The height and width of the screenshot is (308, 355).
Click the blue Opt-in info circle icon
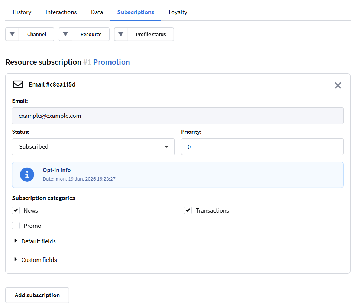[27, 174]
